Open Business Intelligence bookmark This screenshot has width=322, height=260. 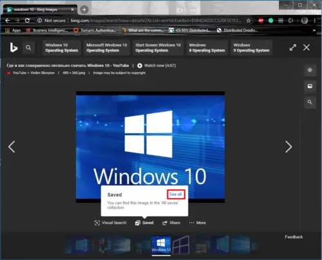click(47, 30)
